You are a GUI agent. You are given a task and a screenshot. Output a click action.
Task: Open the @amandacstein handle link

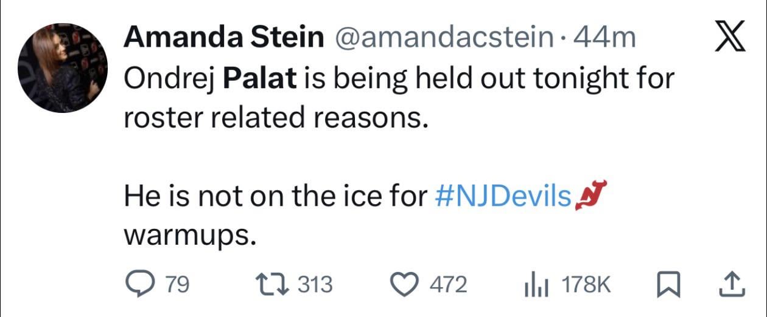tap(442, 39)
